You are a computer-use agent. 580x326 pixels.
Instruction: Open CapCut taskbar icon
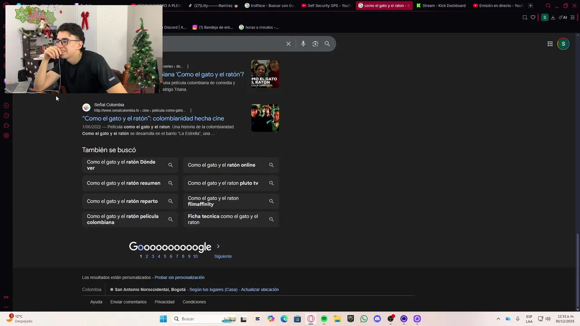point(257,319)
